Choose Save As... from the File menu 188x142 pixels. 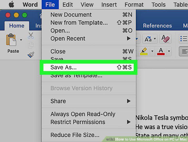pos(89,67)
